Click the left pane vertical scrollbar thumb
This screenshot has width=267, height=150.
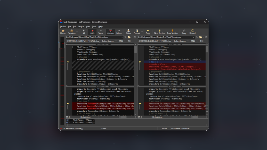click(136, 49)
